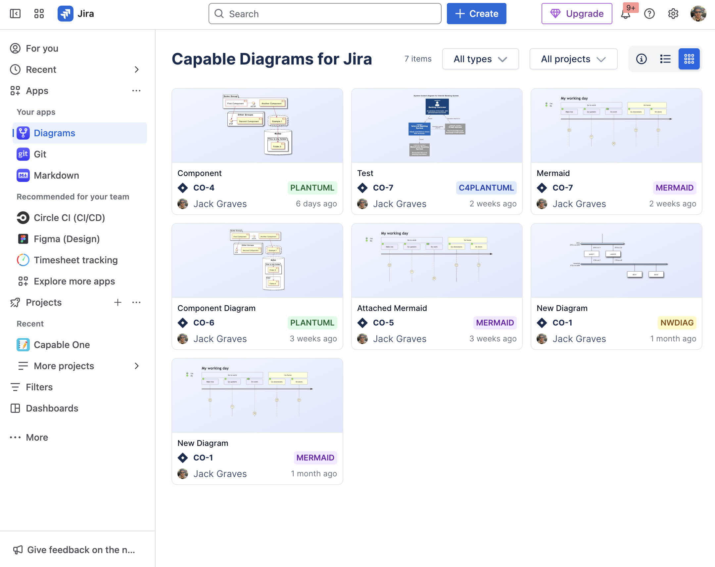Open the notifications bell
The image size is (715, 567).
(625, 14)
